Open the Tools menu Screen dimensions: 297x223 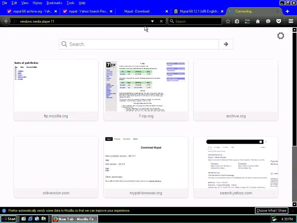70,3
